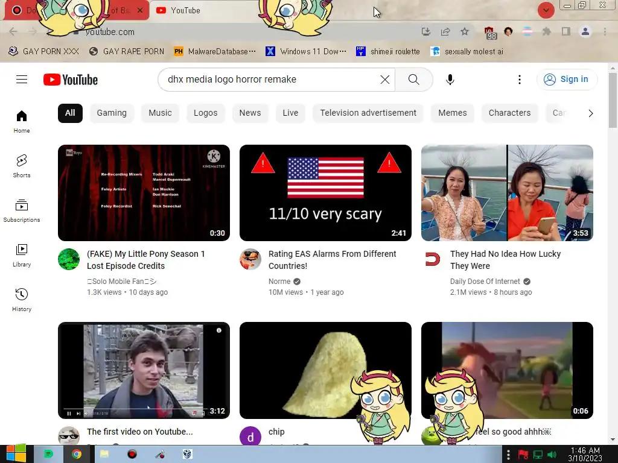
Task: Open the Norme channel avatar
Action: coord(250,259)
